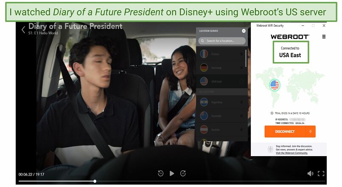
Task: Toggle favorite star for Argentina
Action: 241,102
